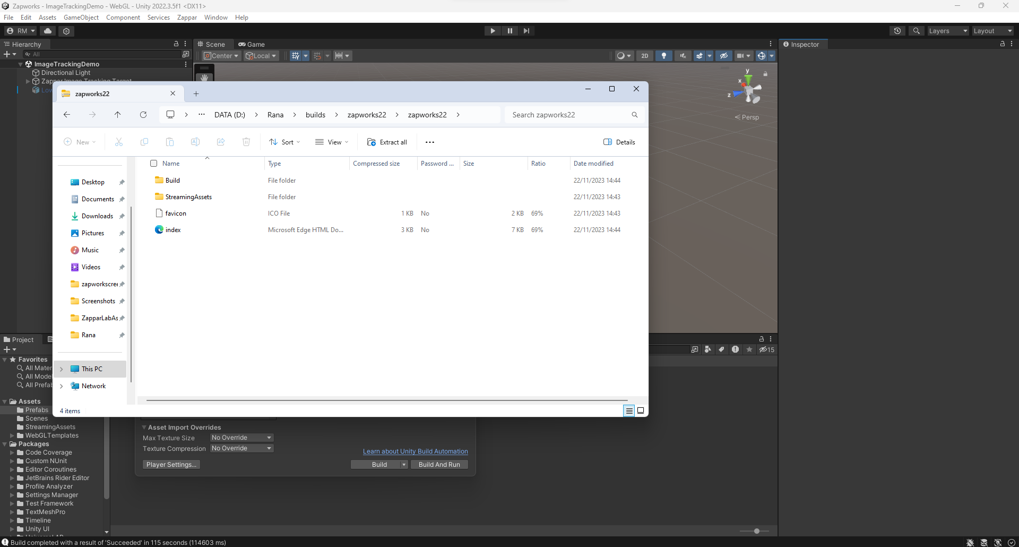Screen dimensions: 1019x547
Task: Open the Center pivot mode dropdown
Action: [221, 56]
